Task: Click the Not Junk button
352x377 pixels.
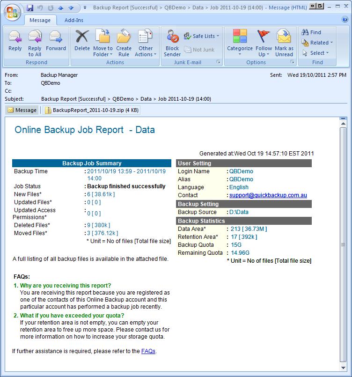Action: [x=199, y=50]
